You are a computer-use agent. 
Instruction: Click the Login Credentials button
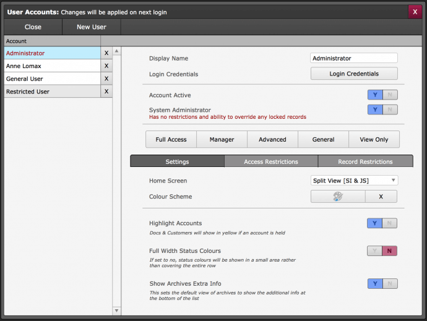pyautogui.click(x=354, y=74)
